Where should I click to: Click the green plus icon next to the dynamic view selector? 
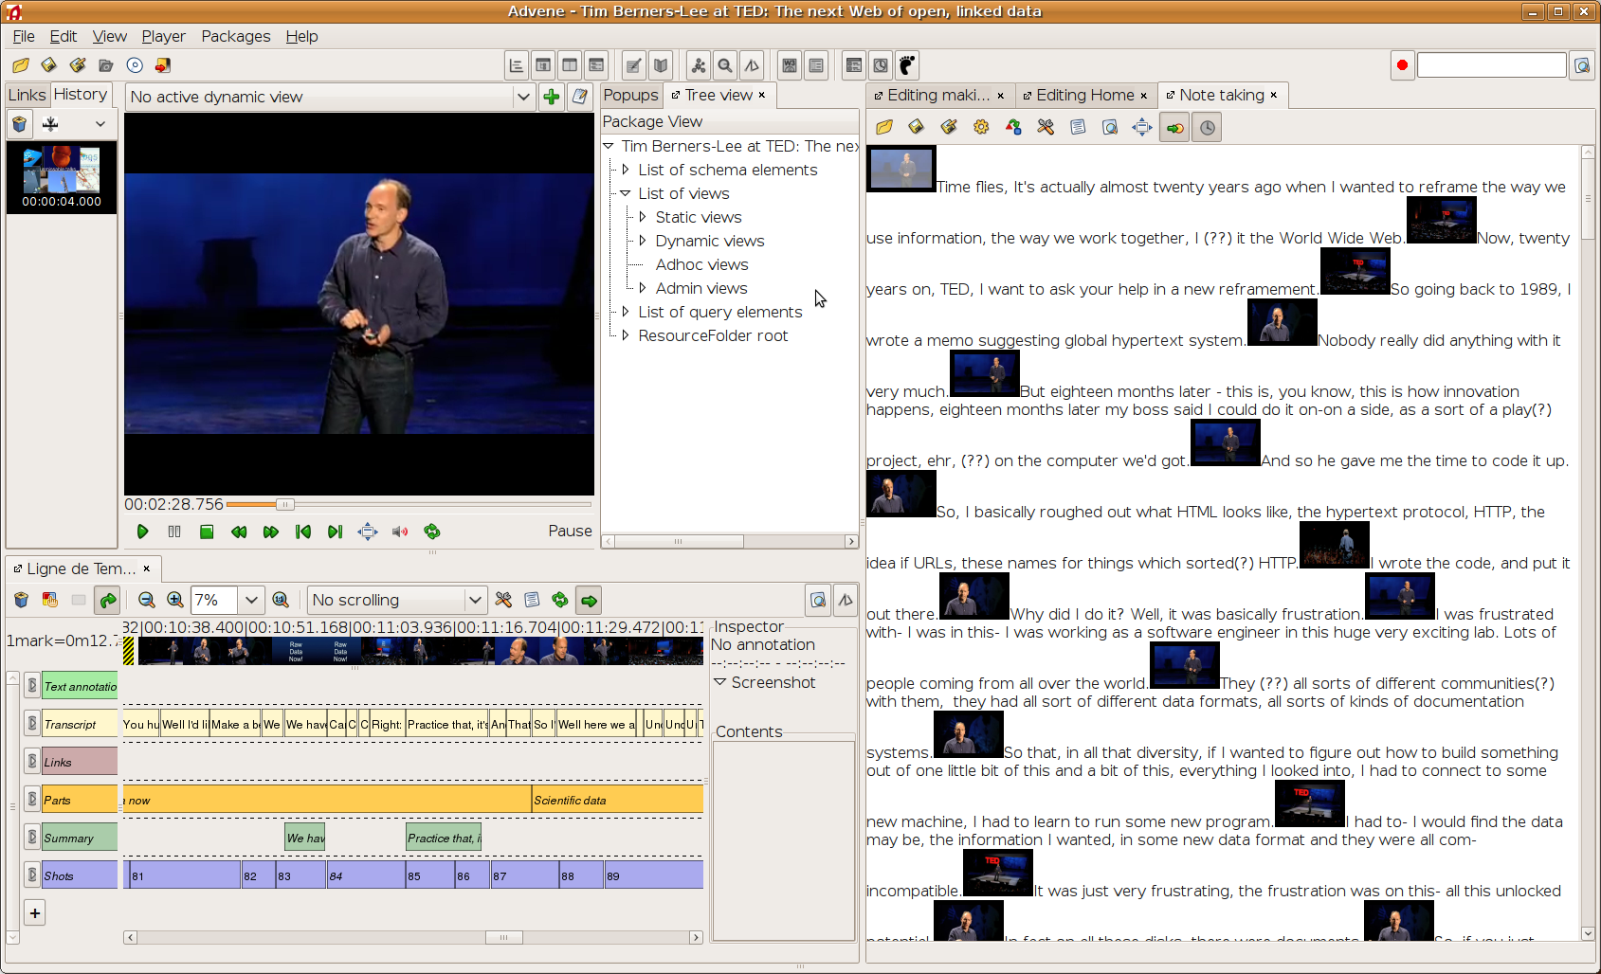tap(551, 97)
